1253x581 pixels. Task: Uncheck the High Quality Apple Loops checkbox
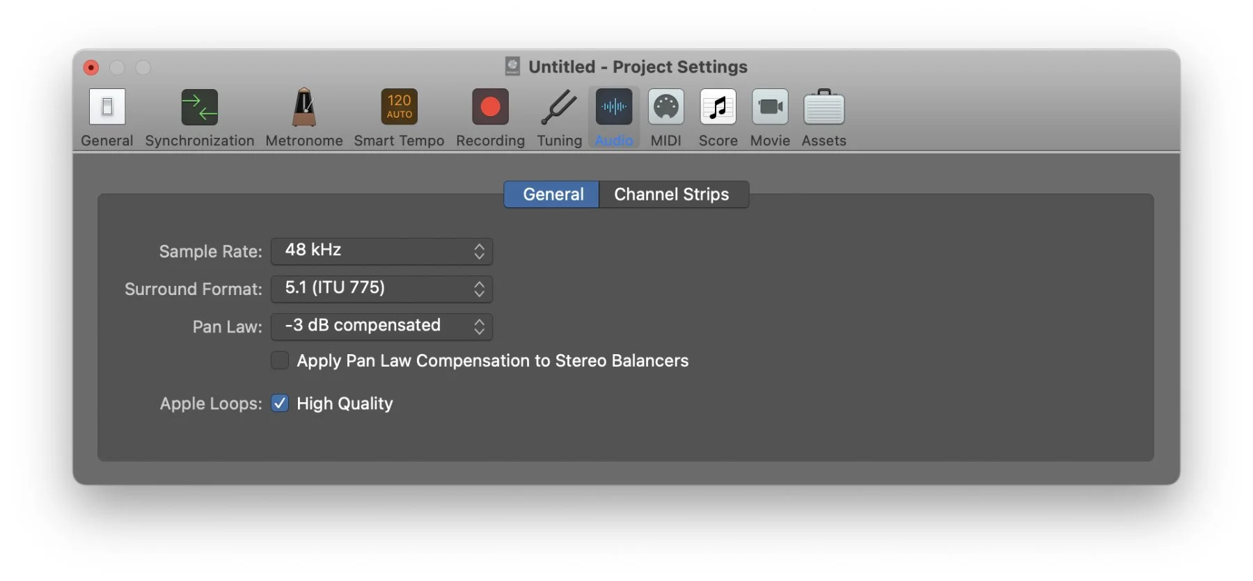click(280, 404)
